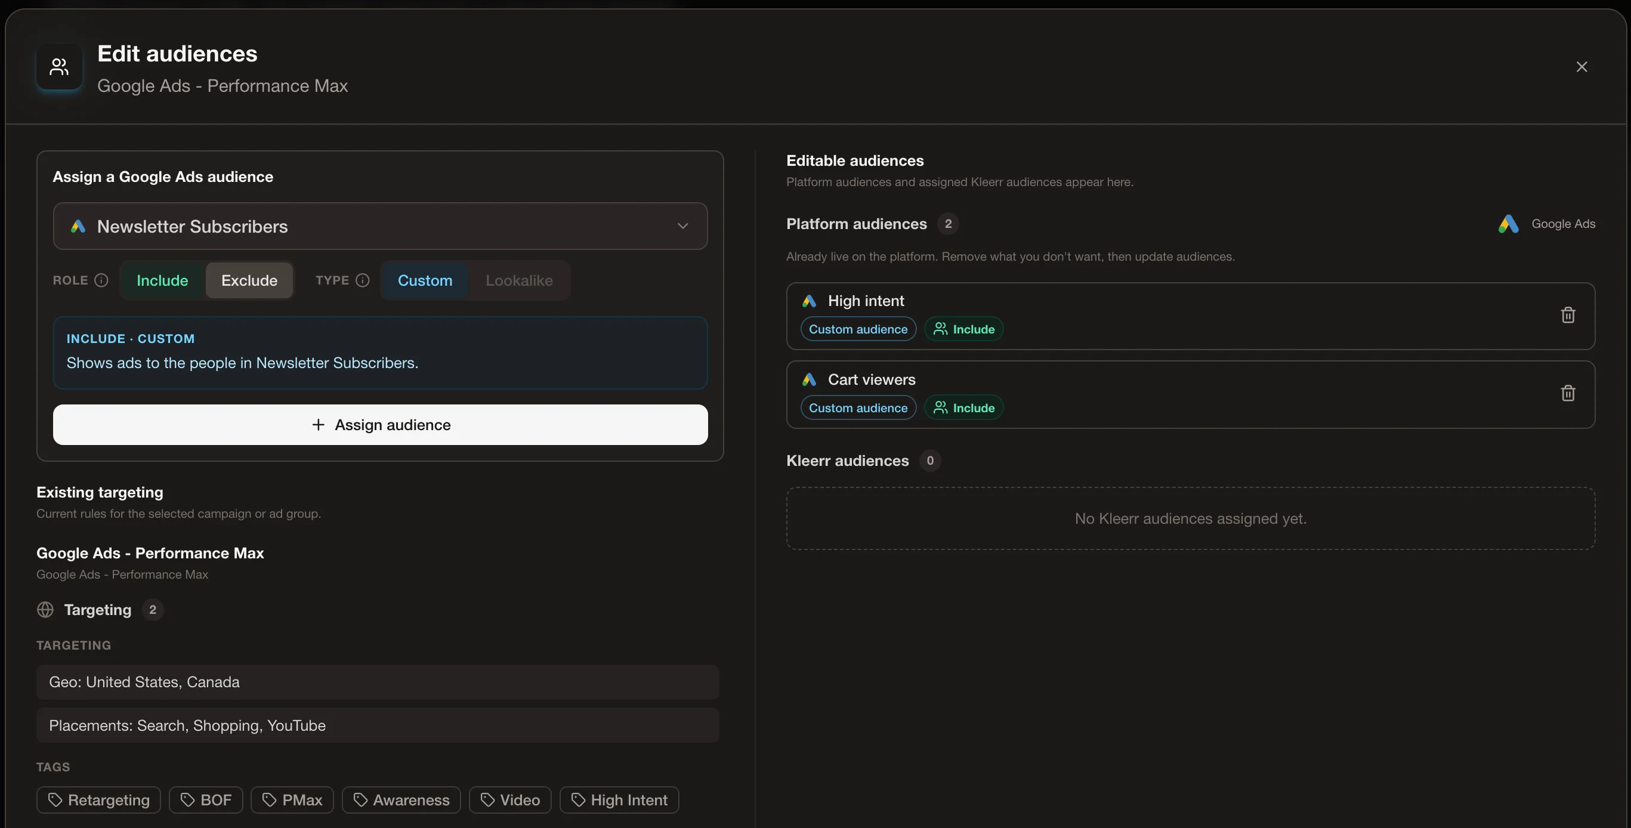Click the Platform audiences count badge

(x=948, y=224)
